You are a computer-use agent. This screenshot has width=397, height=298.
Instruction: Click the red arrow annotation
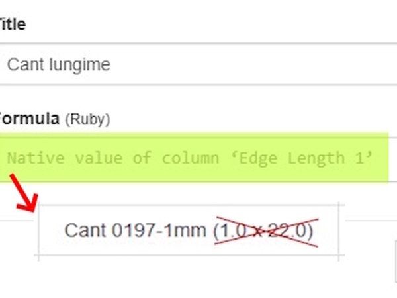pos(22,193)
